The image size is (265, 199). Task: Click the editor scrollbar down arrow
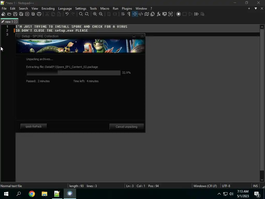pos(262,180)
